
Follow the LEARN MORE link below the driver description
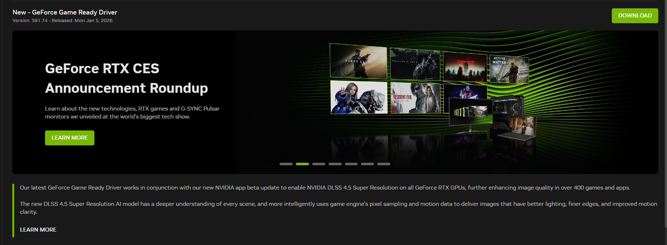pos(38,230)
